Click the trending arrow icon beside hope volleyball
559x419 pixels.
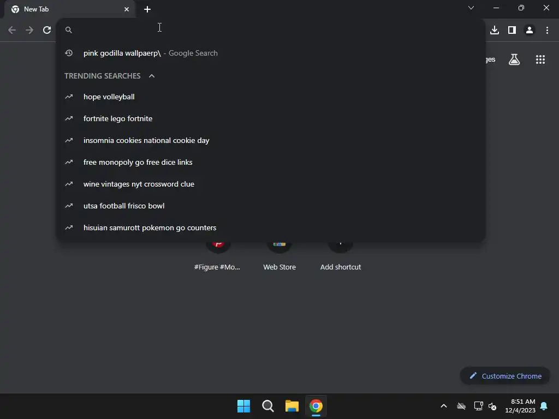click(69, 97)
